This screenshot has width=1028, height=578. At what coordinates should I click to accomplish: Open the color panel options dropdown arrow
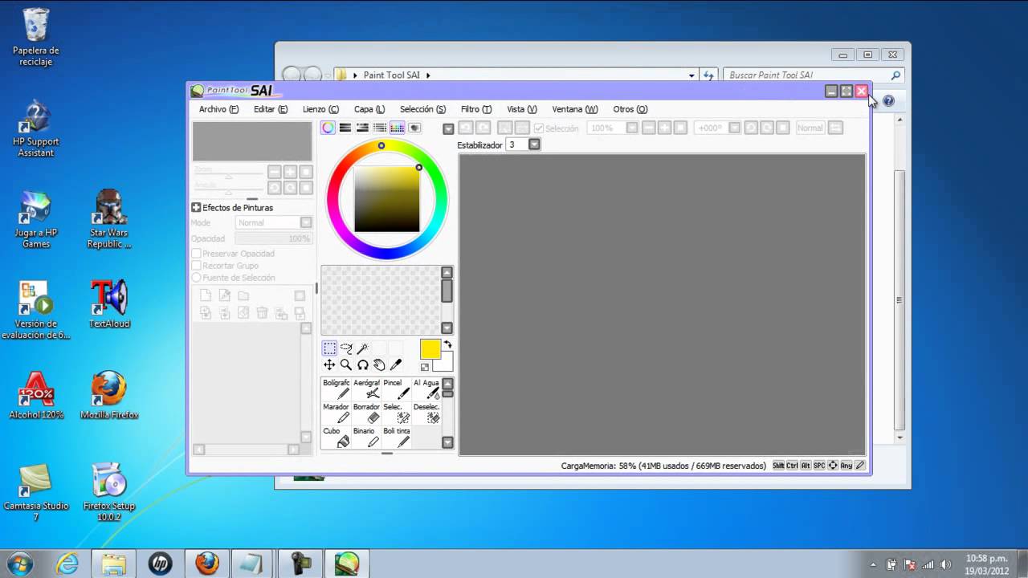(449, 128)
